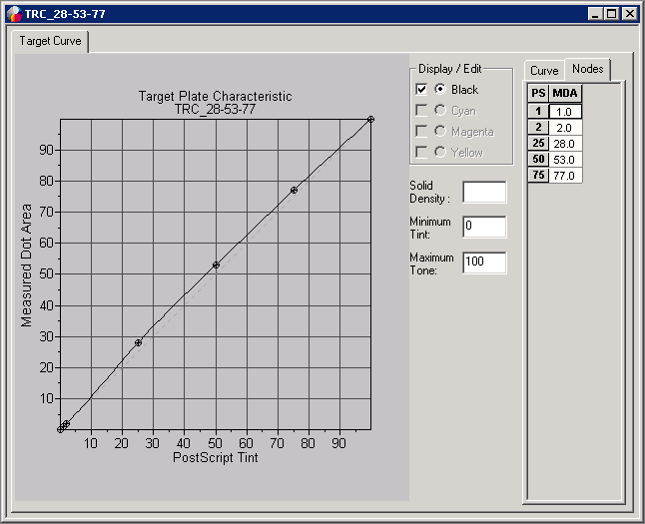Edit MDA value 53.0 for PS 50
Screen dimensions: 645x524
(x=565, y=160)
